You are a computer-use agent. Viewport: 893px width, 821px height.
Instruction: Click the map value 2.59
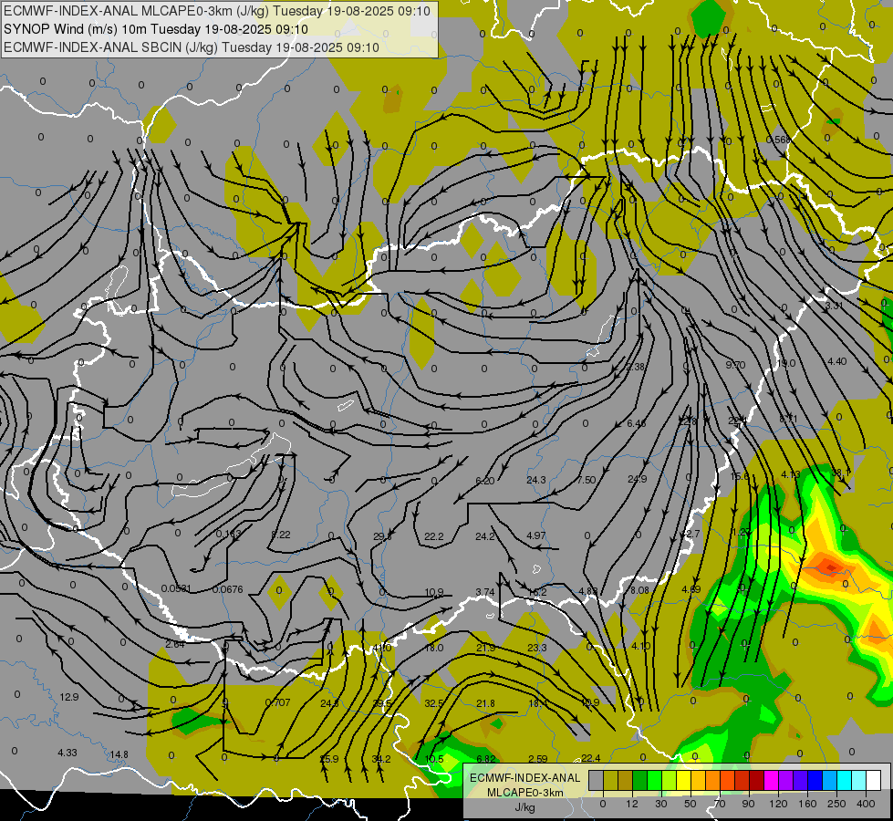537,758
